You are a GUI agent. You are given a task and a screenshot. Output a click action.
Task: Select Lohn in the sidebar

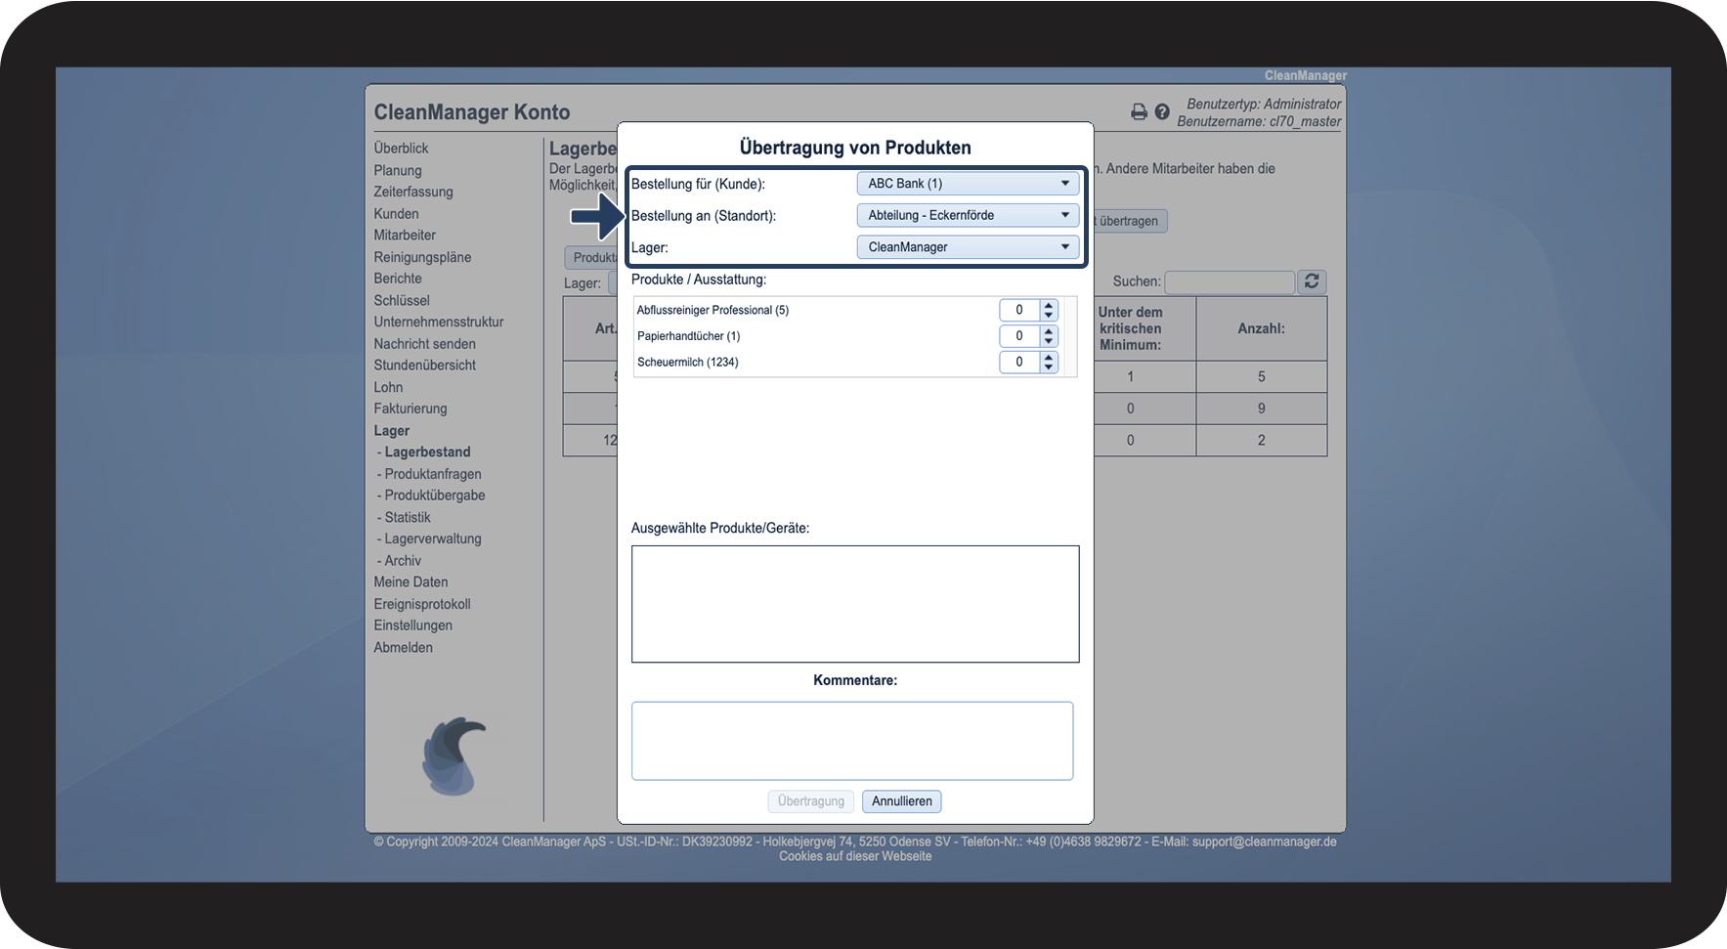coord(388,387)
